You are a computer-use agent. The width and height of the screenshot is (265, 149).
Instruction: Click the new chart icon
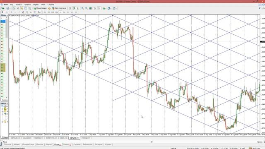point(3,8)
